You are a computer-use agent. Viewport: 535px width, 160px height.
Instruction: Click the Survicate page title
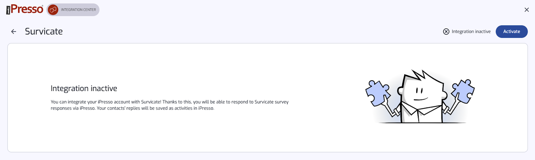(x=44, y=31)
